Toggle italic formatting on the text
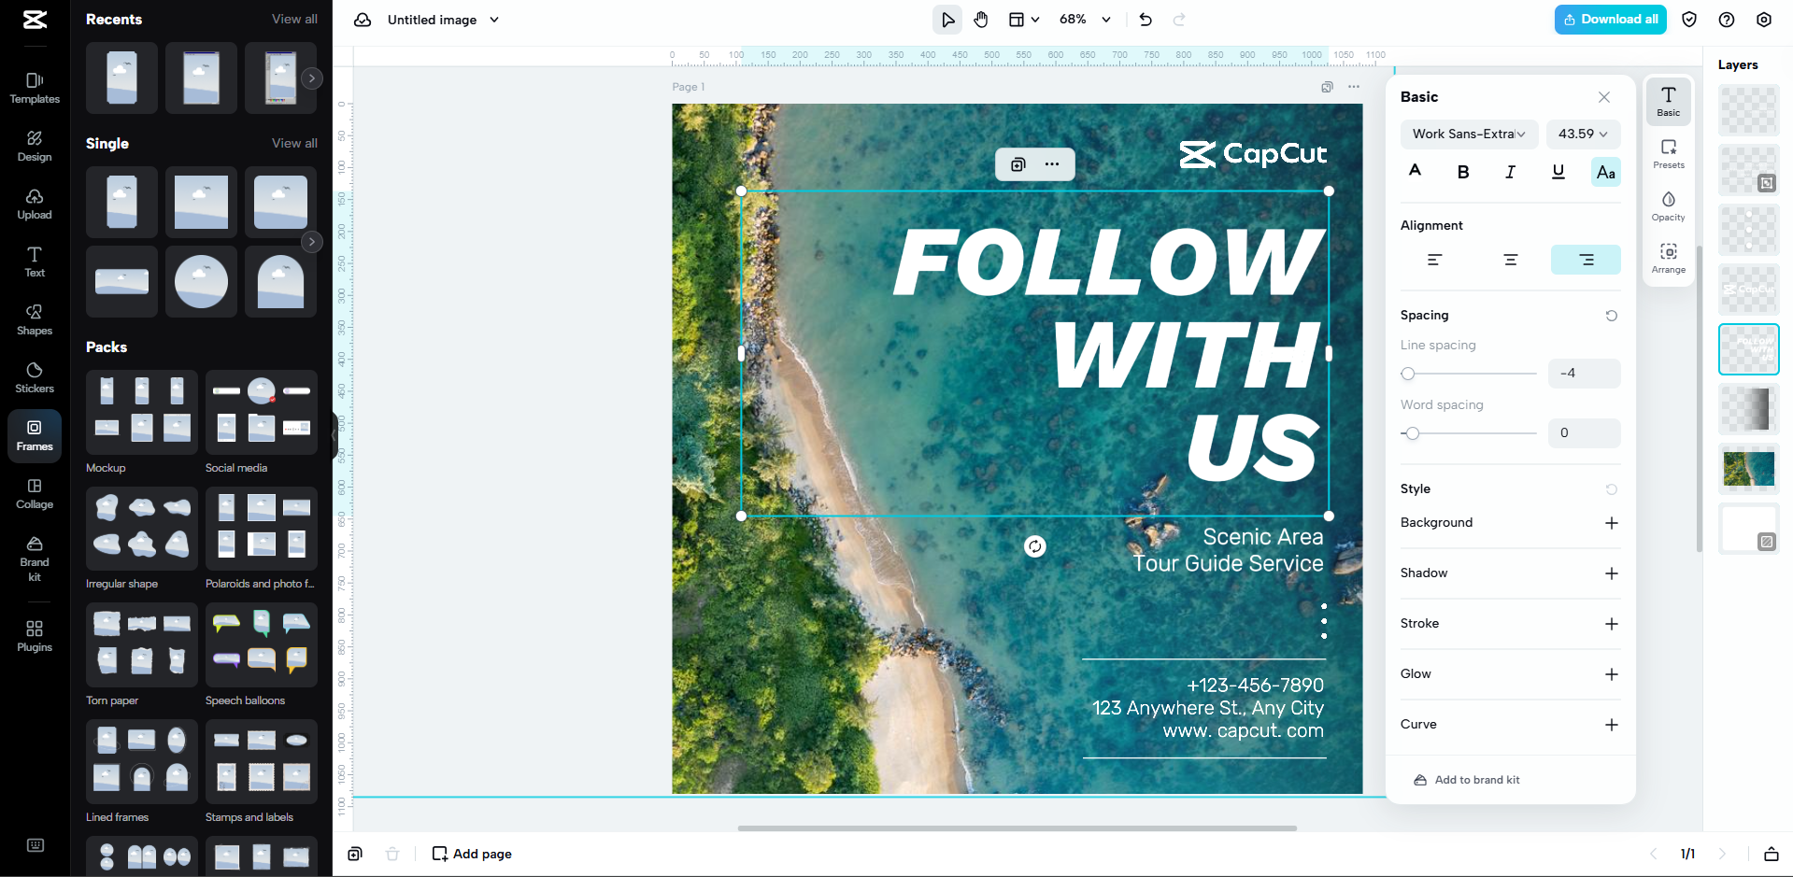Image resolution: width=1793 pixels, height=877 pixels. coord(1510,172)
